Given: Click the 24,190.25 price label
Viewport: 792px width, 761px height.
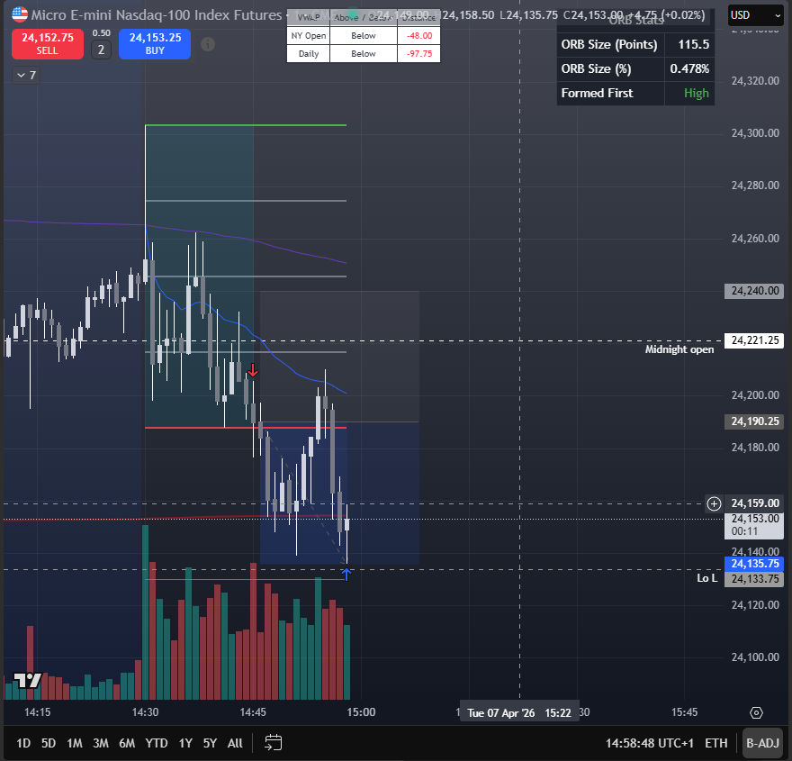Looking at the screenshot, I should coord(754,421).
